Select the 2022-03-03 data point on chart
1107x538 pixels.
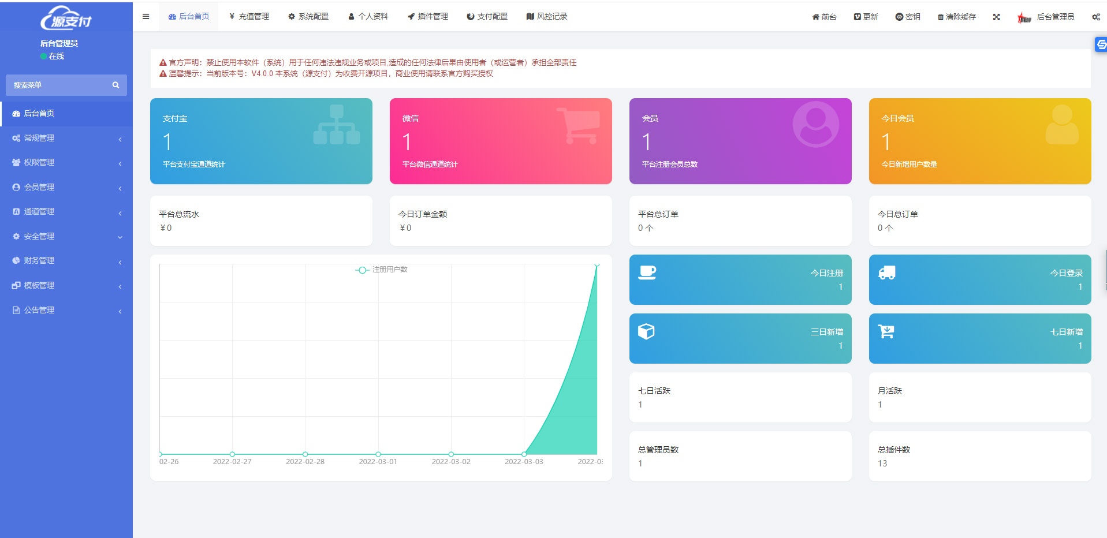524,454
